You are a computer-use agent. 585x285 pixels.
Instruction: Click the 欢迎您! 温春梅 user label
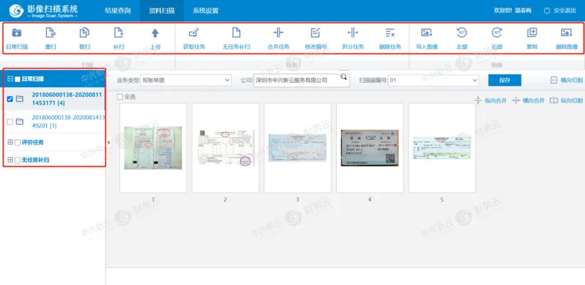pyautogui.click(x=512, y=11)
